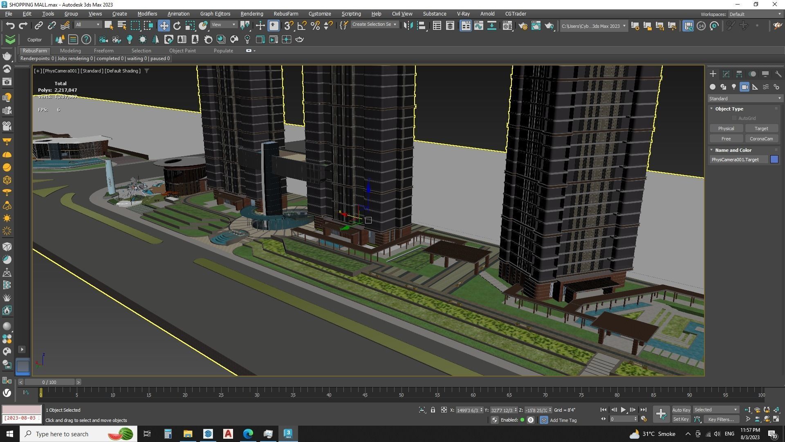This screenshot has width=785, height=442.
Task: Switch to the Modeling ribbon tab
Action: (x=70, y=51)
